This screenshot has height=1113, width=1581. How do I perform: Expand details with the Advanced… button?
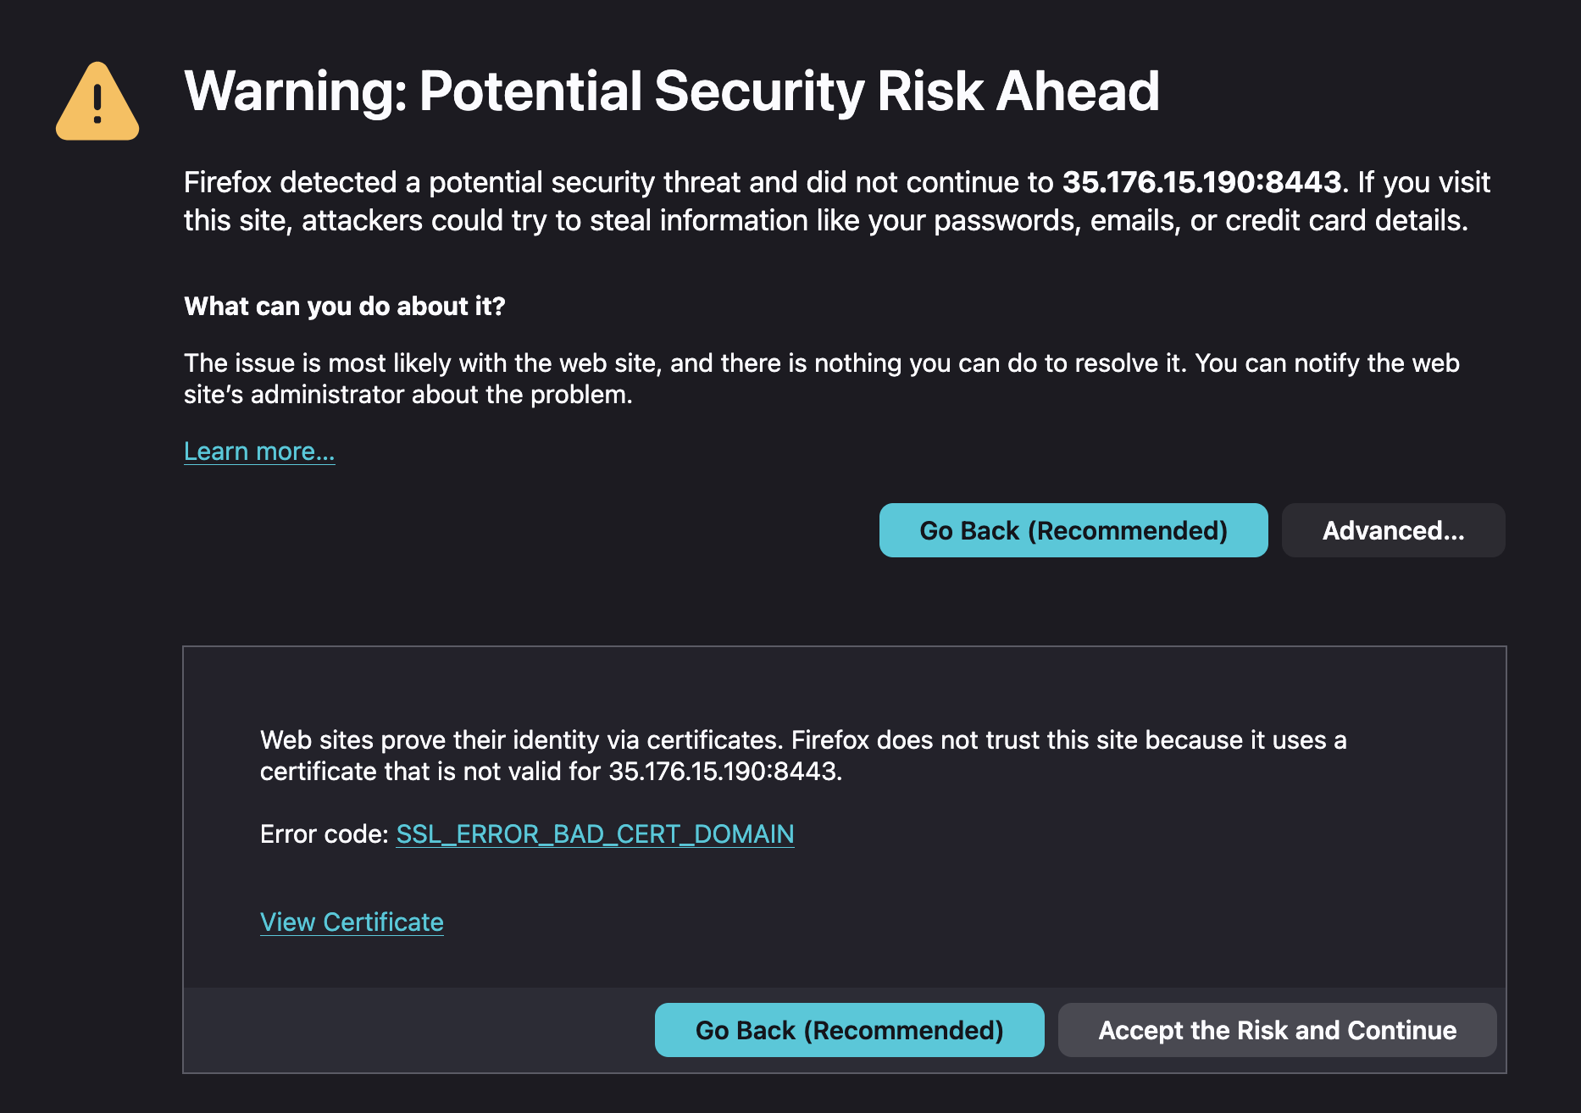click(x=1393, y=530)
